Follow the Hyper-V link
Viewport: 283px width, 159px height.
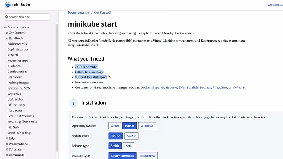[x=172, y=87]
